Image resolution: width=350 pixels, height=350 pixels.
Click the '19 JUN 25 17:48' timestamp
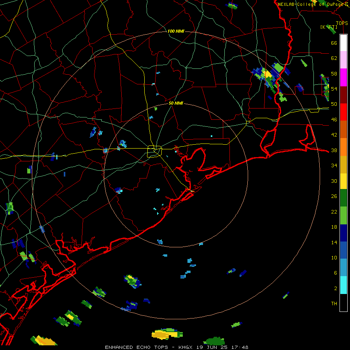[222, 347]
